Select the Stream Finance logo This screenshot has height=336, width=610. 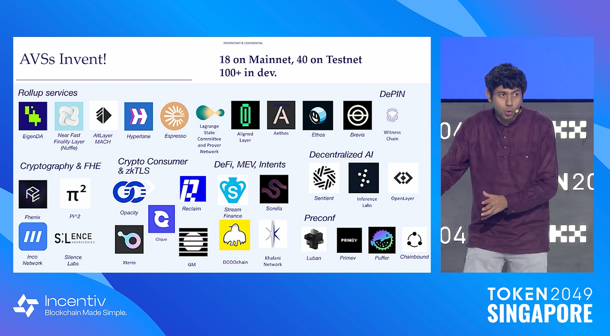point(233,190)
